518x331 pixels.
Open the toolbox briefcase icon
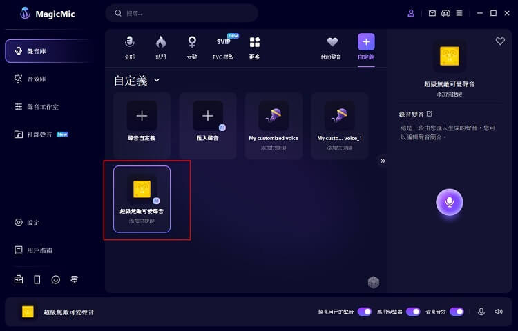[x=19, y=279]
